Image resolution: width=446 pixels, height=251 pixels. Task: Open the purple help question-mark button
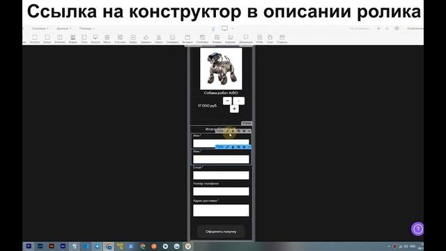point(417,229)
